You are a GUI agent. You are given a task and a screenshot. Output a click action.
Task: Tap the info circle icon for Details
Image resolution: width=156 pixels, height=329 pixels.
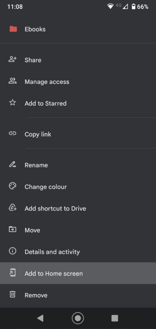click(x=13, y=251)
